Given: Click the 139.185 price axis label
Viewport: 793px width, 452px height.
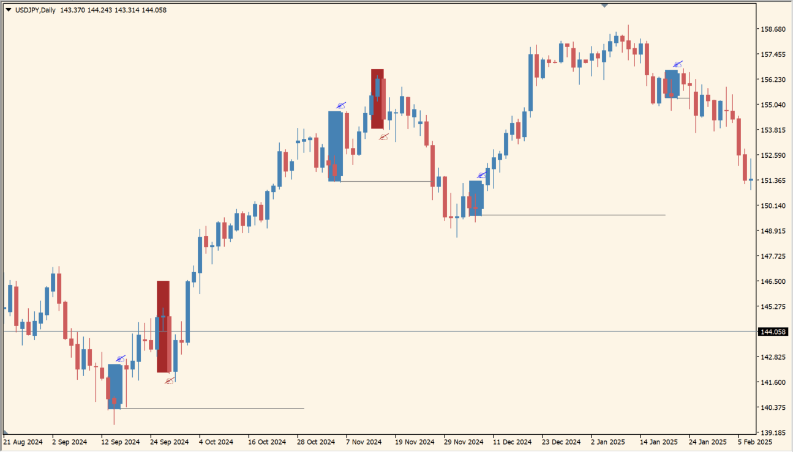Looking at the screenshot, I should point(773,432).
